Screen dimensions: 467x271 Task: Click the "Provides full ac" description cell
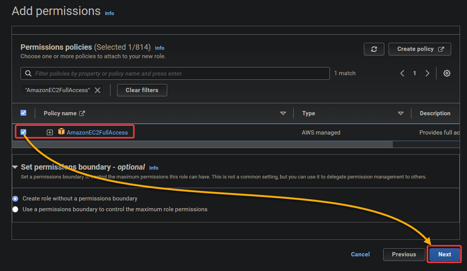(440, 132)
